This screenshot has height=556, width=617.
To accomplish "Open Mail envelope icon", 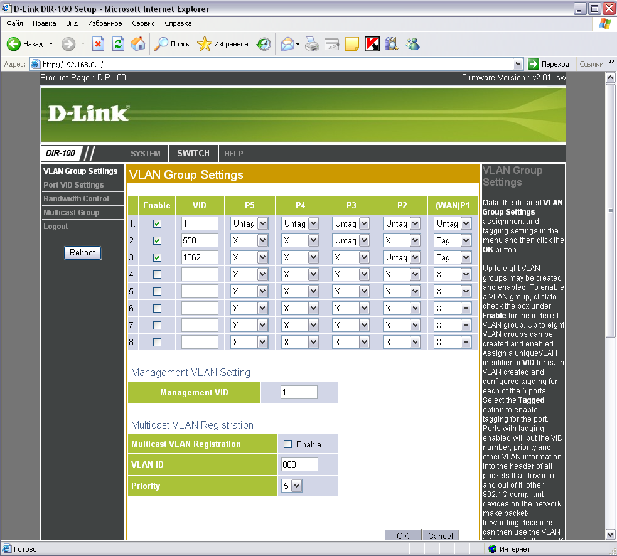I will click(x=287, y=44).
